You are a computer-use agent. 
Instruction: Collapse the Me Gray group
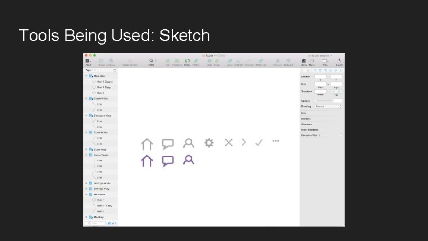[x=87, y=217]
